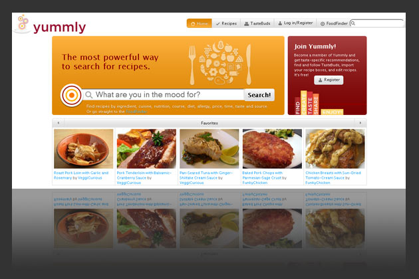
Task: Click the Yummly logo icon
Action: [23, 24]
